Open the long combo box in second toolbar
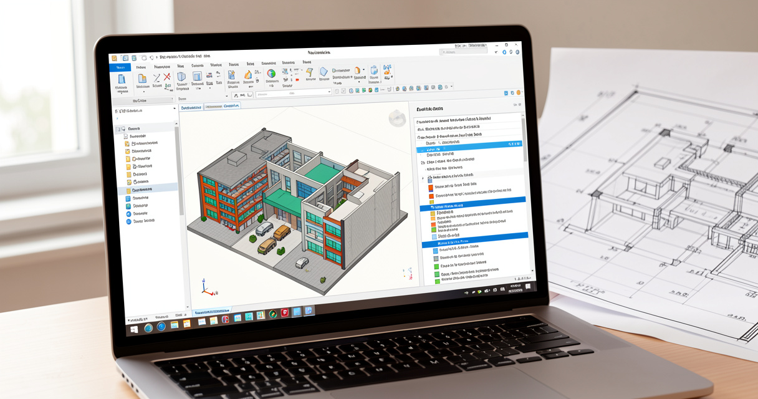Viewport: 758px width, 399px height. 293,94
